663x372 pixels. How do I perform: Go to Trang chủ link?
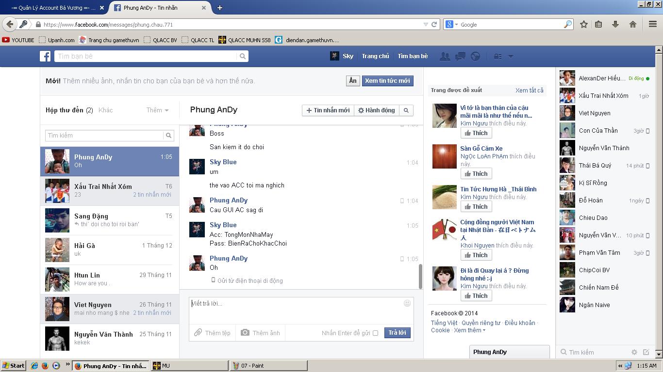point(375,56)
